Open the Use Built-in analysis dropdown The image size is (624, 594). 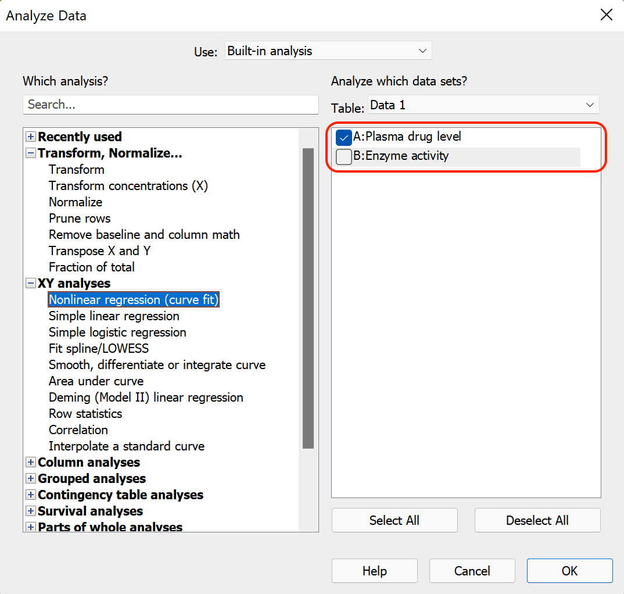pyautogui.click(x=328, y=51)
